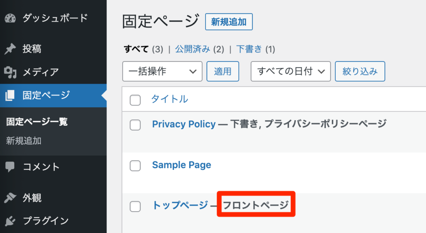Expand the 一括操作 bulk actions dropdown

162,72
